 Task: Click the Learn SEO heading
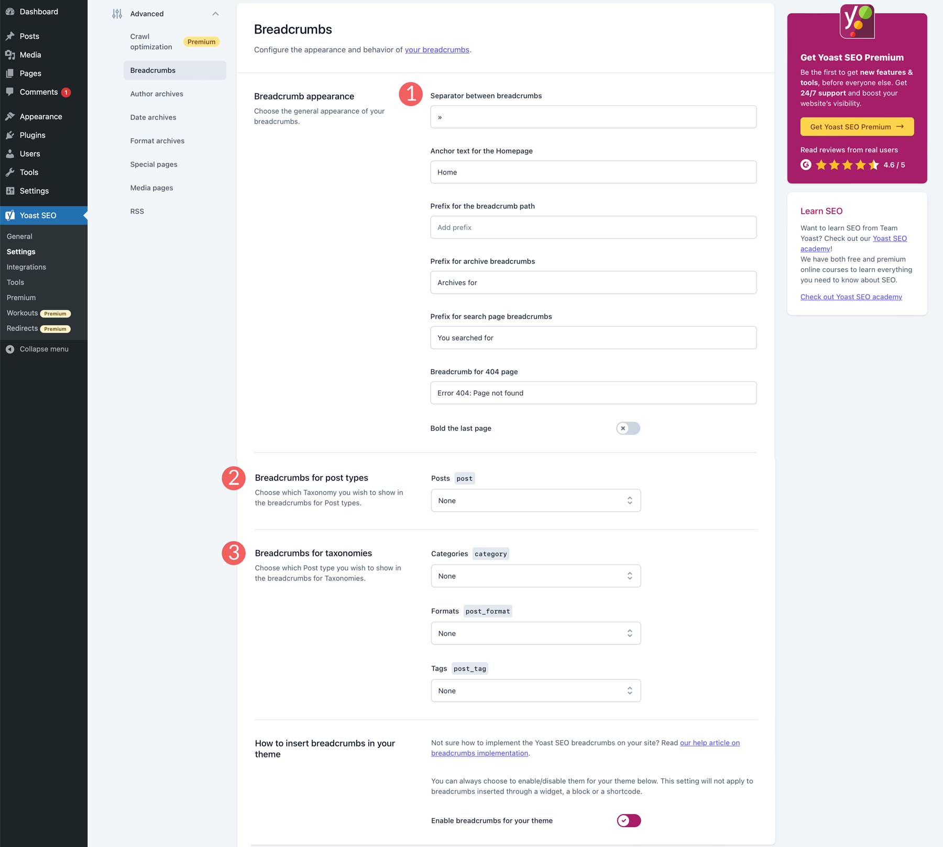(821, 211)
